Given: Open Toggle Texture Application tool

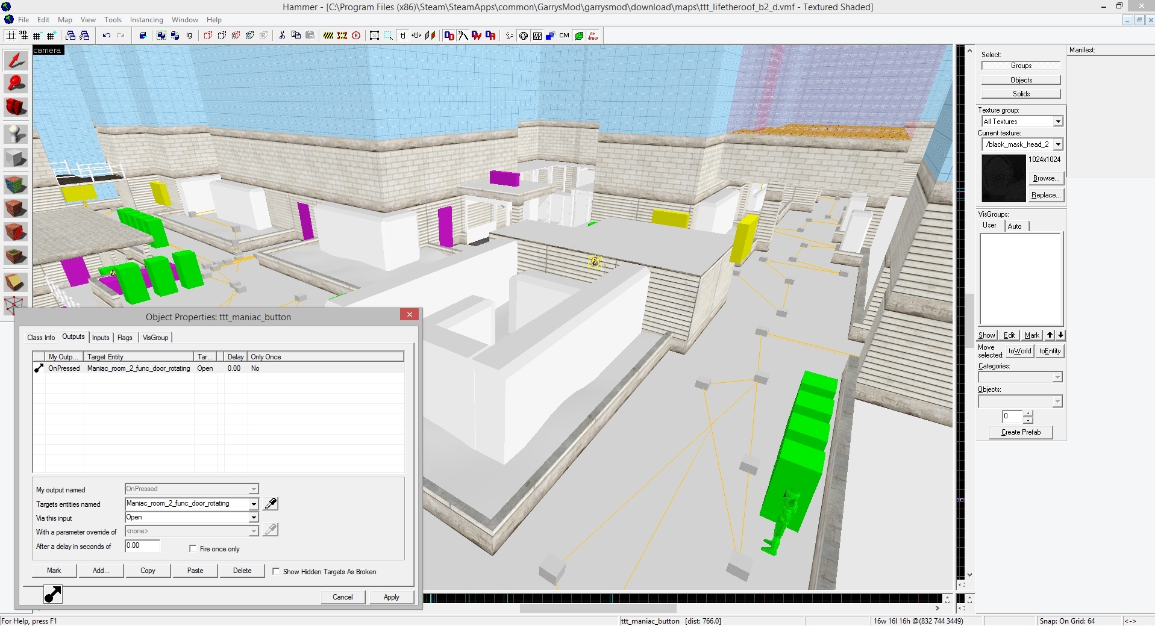Looking at the screenshot, I should 16,184.
